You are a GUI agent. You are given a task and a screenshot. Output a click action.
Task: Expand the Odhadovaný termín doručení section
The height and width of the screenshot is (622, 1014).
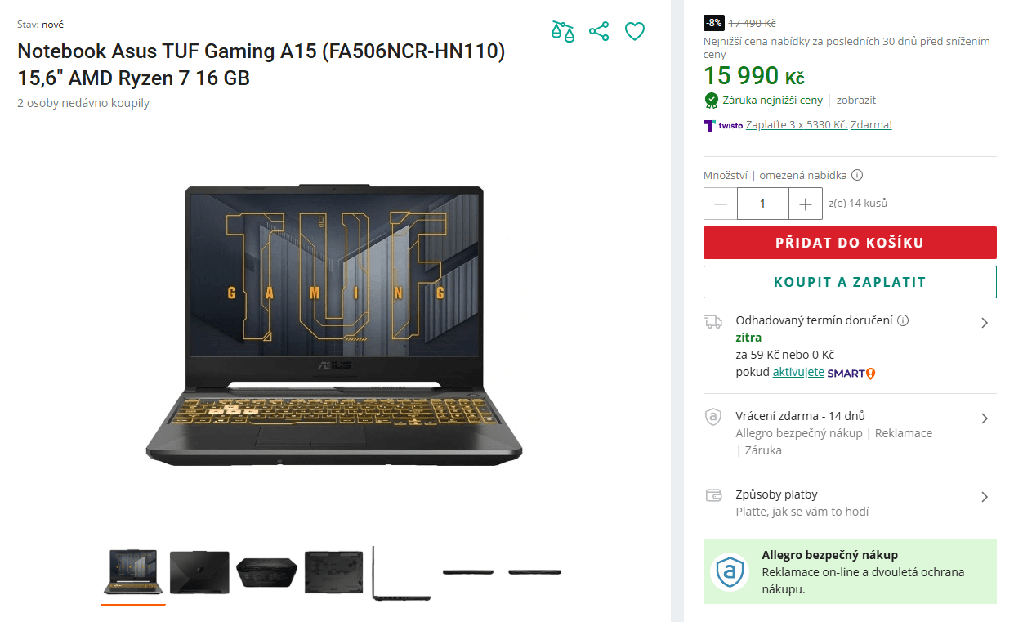(x=984, y=322)
